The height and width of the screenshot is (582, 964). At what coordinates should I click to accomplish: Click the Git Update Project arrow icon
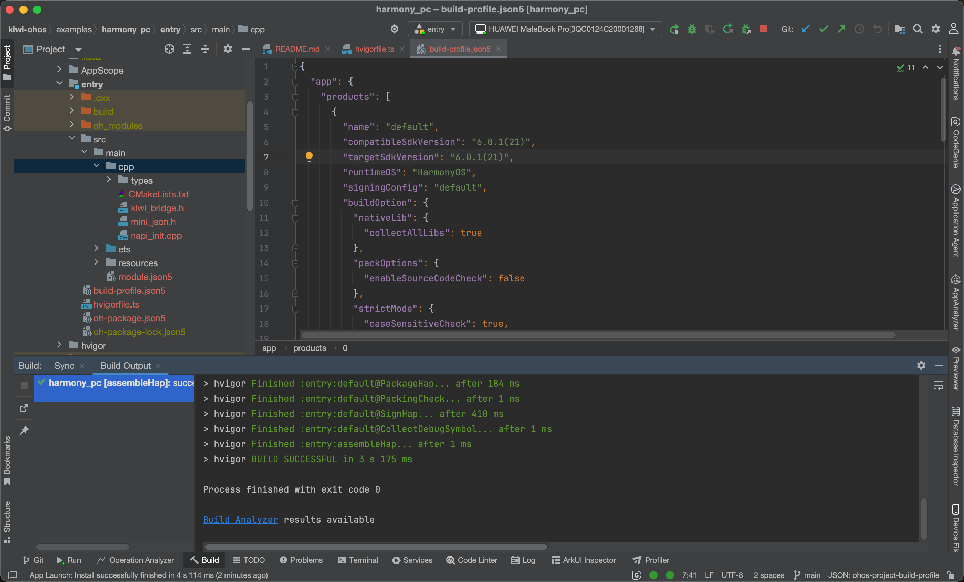(806, 29)
